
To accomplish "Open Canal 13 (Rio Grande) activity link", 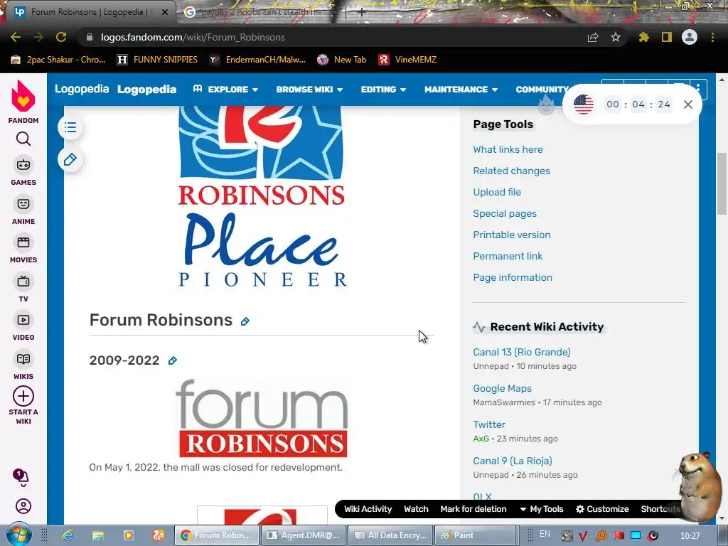I will (521, 353).
